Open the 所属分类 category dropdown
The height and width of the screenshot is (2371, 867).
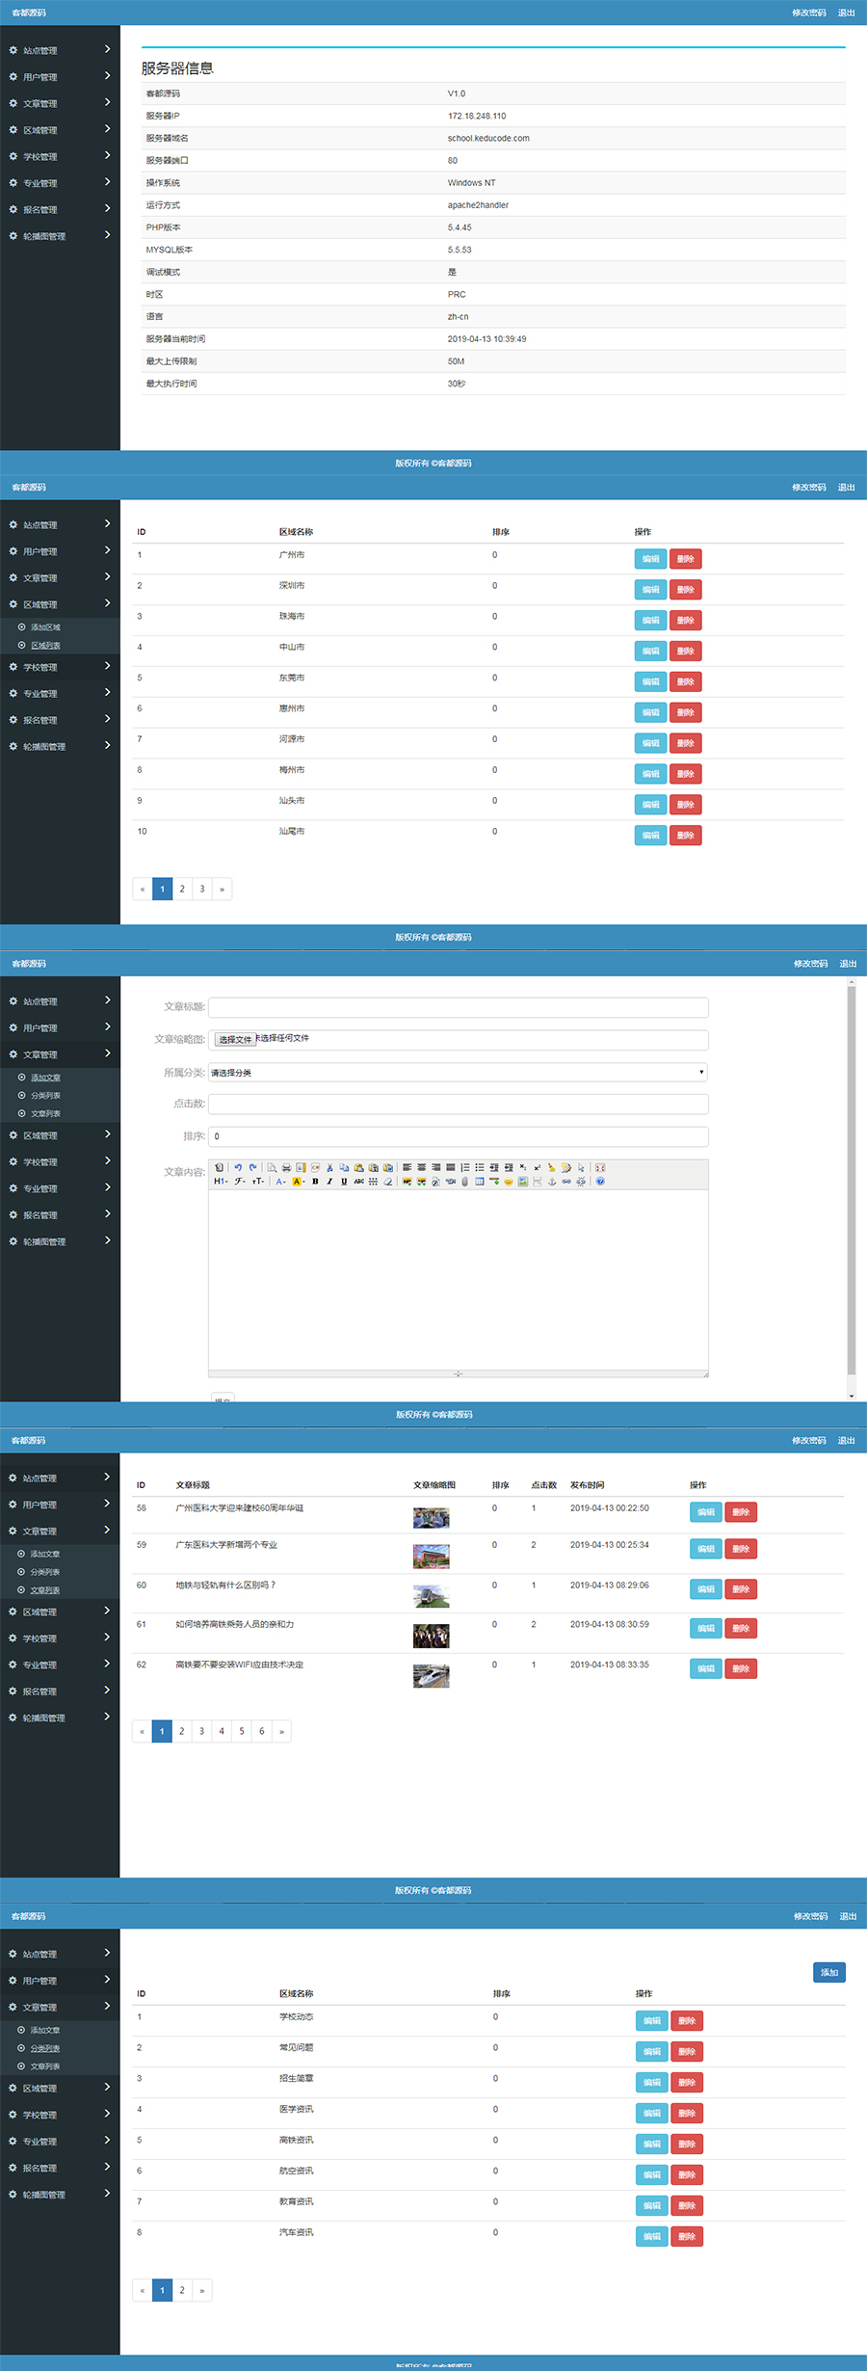[458, 1072]
